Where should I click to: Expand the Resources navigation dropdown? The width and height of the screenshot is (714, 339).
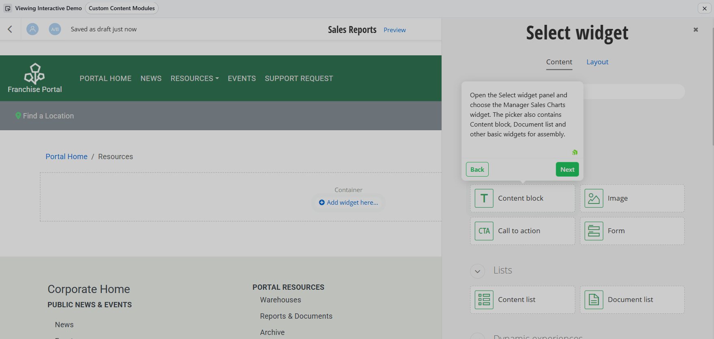(194, 79)
